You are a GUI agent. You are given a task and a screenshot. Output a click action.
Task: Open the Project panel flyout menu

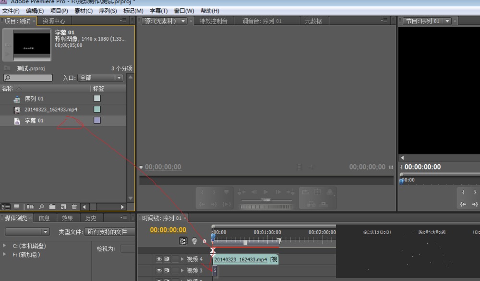[x=123, y=21]
